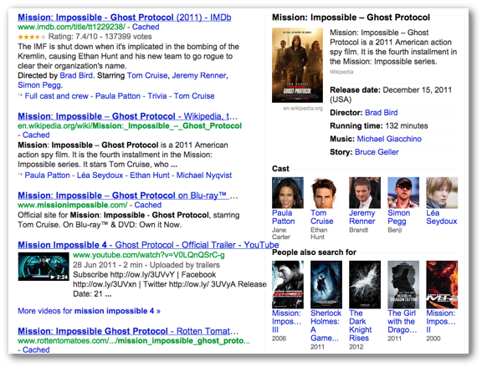This screenshot has width=482, height=367.
Task: Click Paula Patton cast photo
Action: [x=288, y=192]
